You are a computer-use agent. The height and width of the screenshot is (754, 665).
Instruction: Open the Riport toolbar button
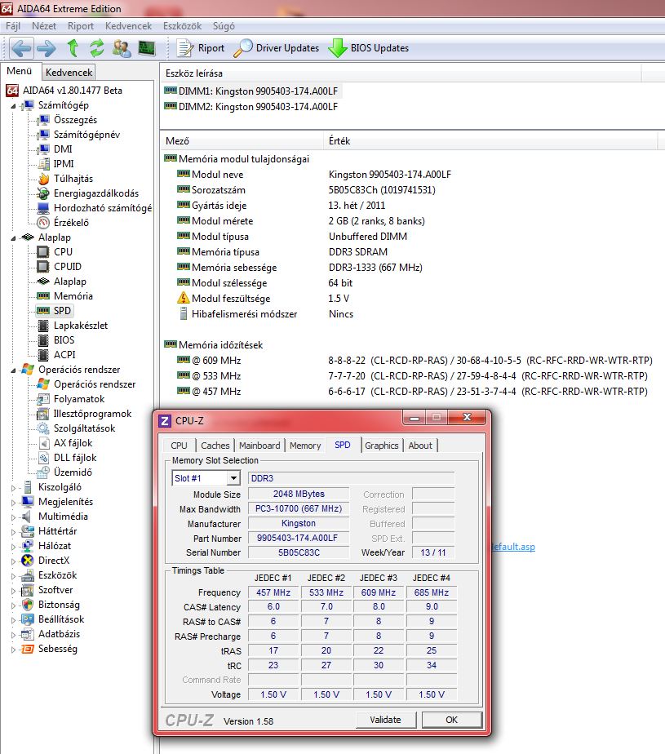(201, 47)
